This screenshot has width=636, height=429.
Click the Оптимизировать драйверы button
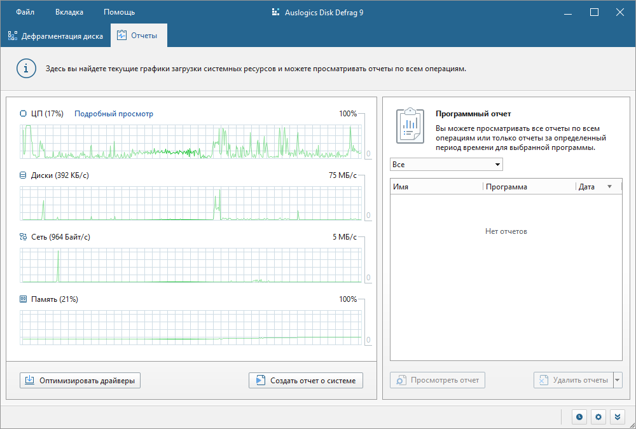click(x=80, y=380)
